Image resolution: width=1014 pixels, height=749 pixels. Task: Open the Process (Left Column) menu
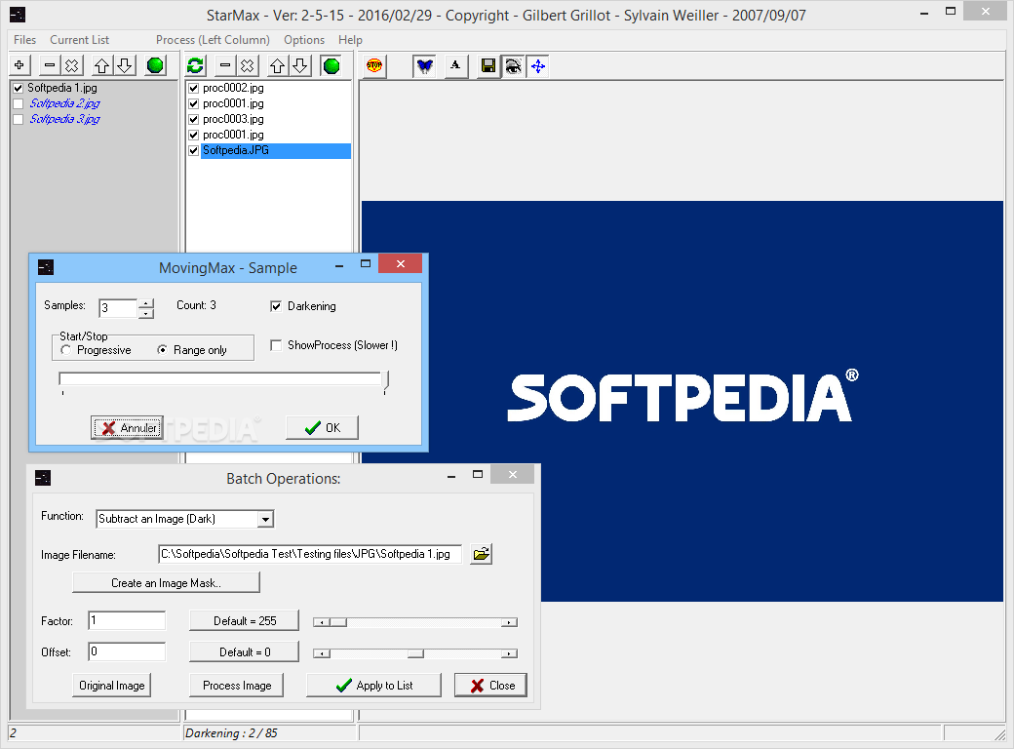coord(213,40)
